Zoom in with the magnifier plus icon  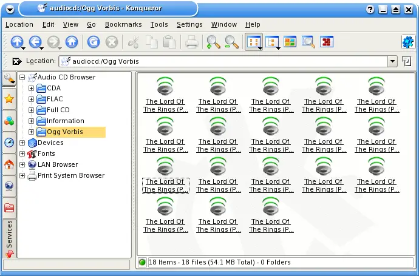click(x=213, y=42)
